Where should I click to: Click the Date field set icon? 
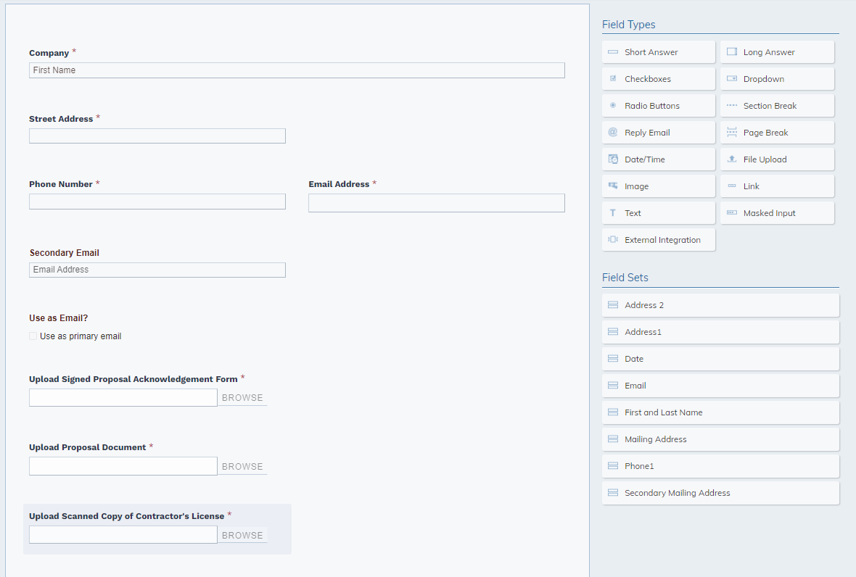coord(612,358)
